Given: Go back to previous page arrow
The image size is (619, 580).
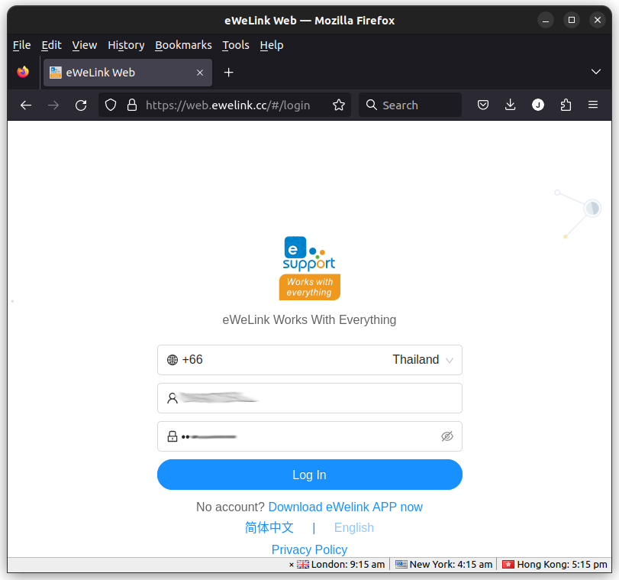Looking at the screenshot, I should [26, 105].
